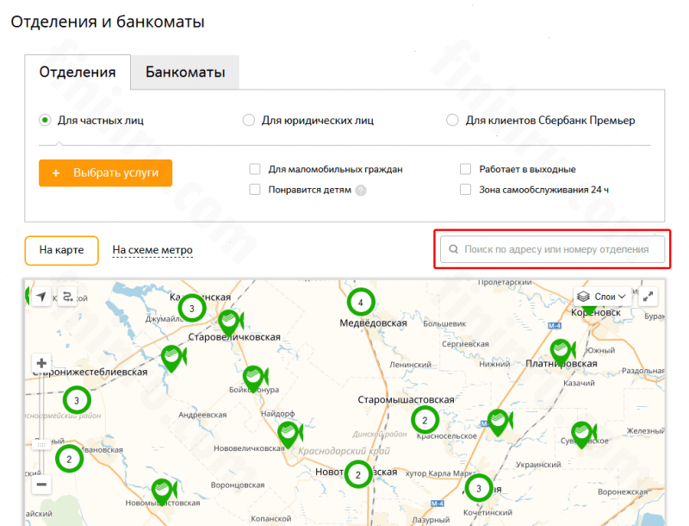Open the cluster of 2 near Красносельское
Screen dimensions: 689x526
point(425,420)
